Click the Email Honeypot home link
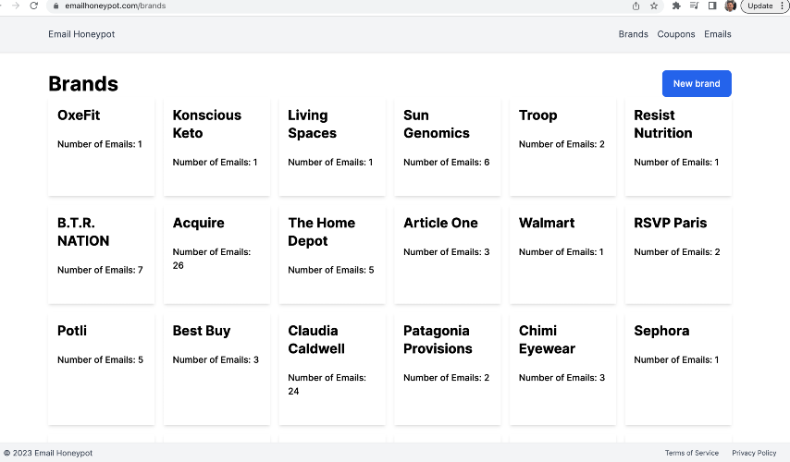Viewport: 790px width, 462px height. coord(81,34)
